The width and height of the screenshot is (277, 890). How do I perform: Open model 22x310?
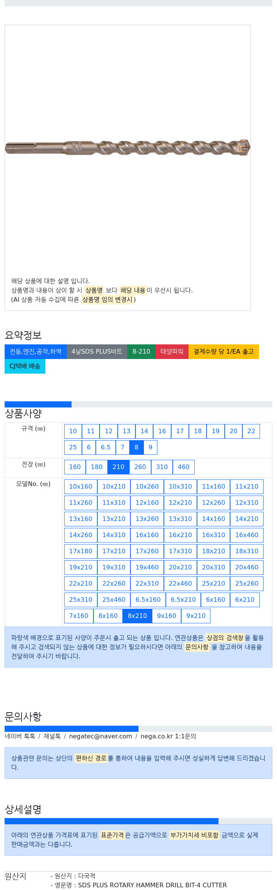coord(147,583)
